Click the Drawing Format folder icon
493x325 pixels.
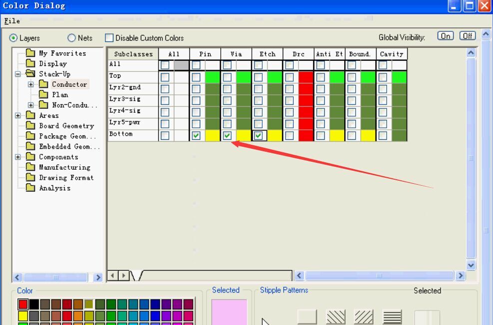(30, 177)
